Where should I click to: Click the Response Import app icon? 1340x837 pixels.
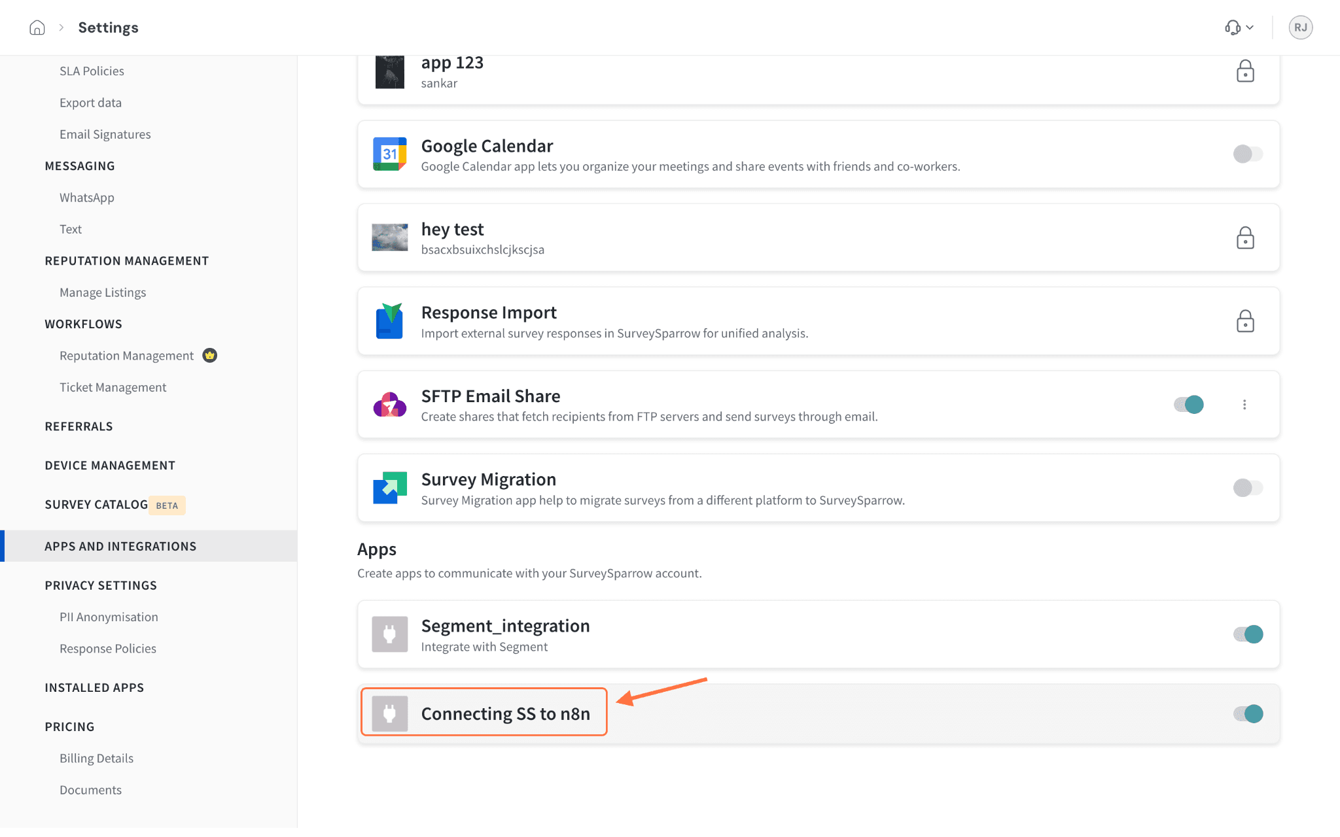tap(389, 321)
